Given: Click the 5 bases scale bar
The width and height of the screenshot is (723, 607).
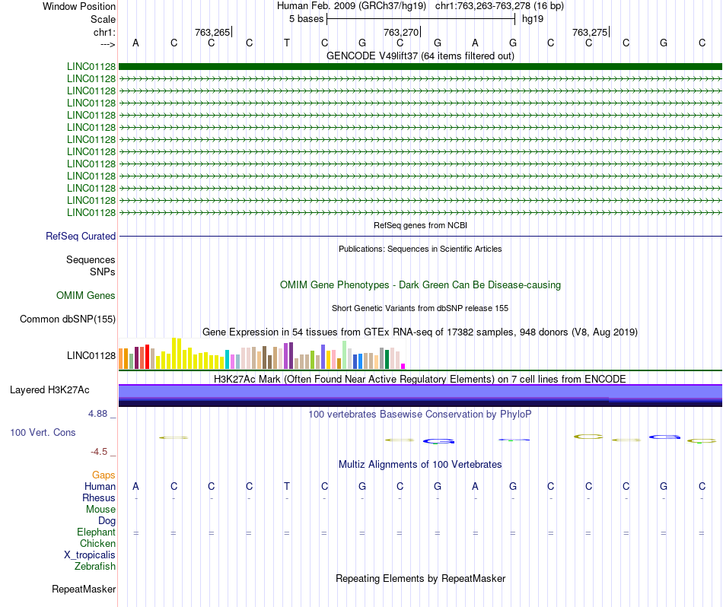Looking at the screenshot, I should click(x=421, y=19).
